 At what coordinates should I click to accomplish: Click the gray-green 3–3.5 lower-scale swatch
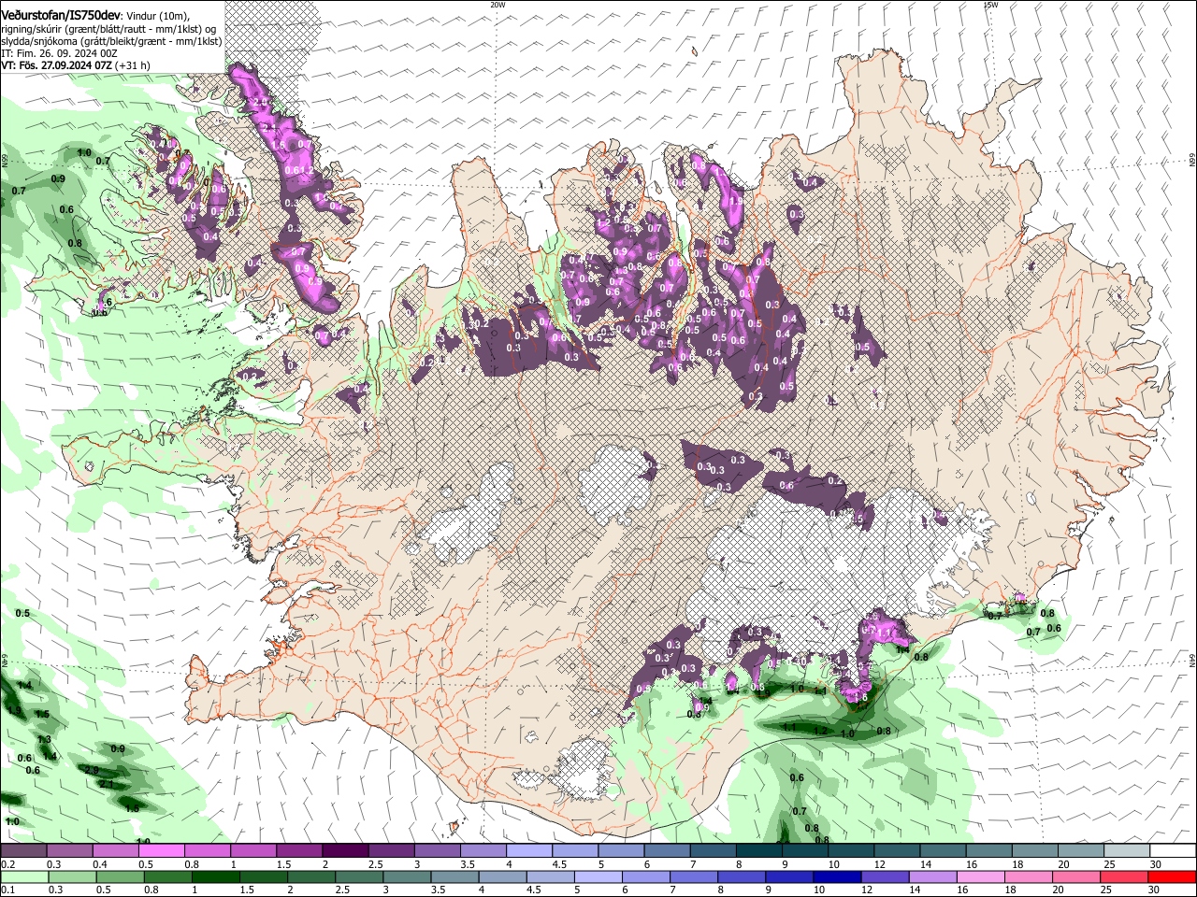click(x=407, y=877)
